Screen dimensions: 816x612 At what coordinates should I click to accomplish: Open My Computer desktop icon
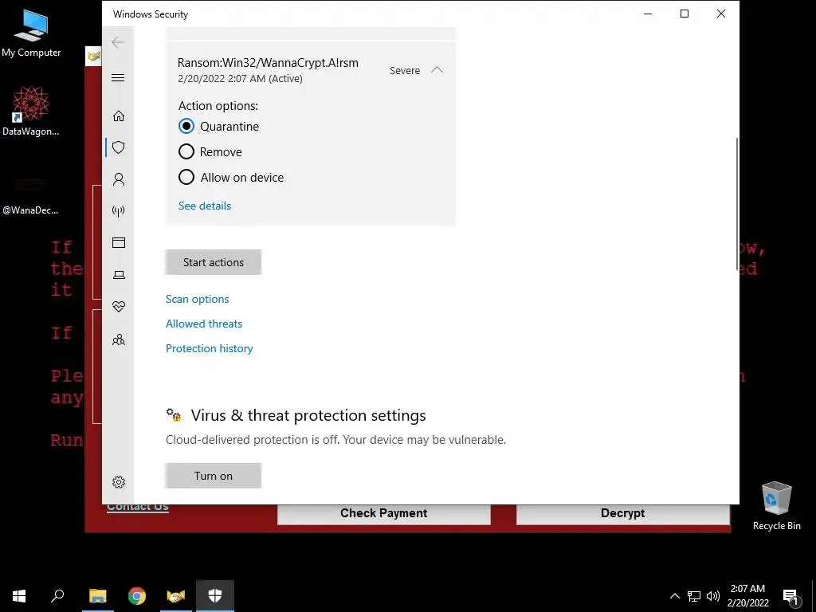pyautogui.click(x=31, y=32)
